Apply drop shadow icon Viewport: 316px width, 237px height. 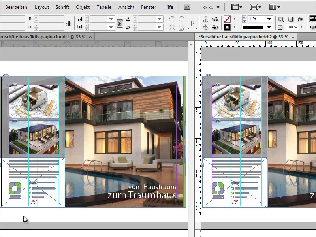[x=290, y=19]
